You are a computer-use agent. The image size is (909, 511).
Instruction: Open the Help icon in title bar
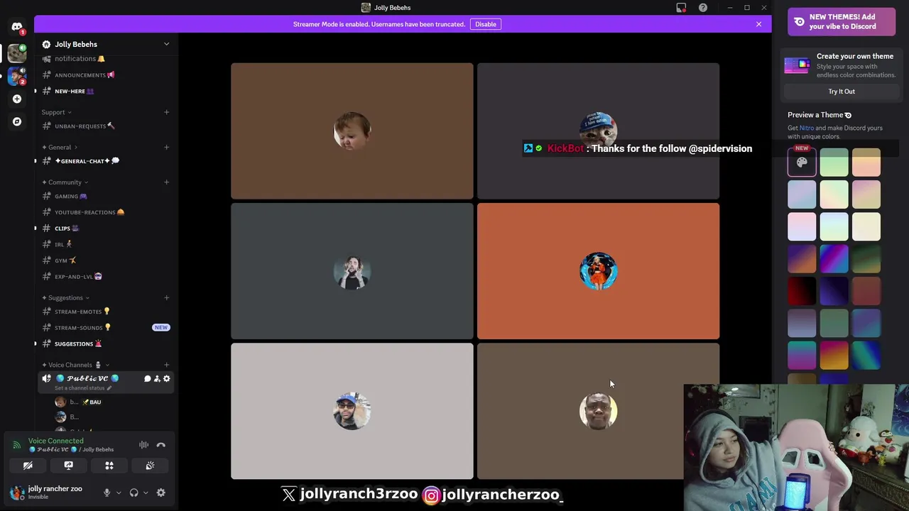[x=703, y=8]
